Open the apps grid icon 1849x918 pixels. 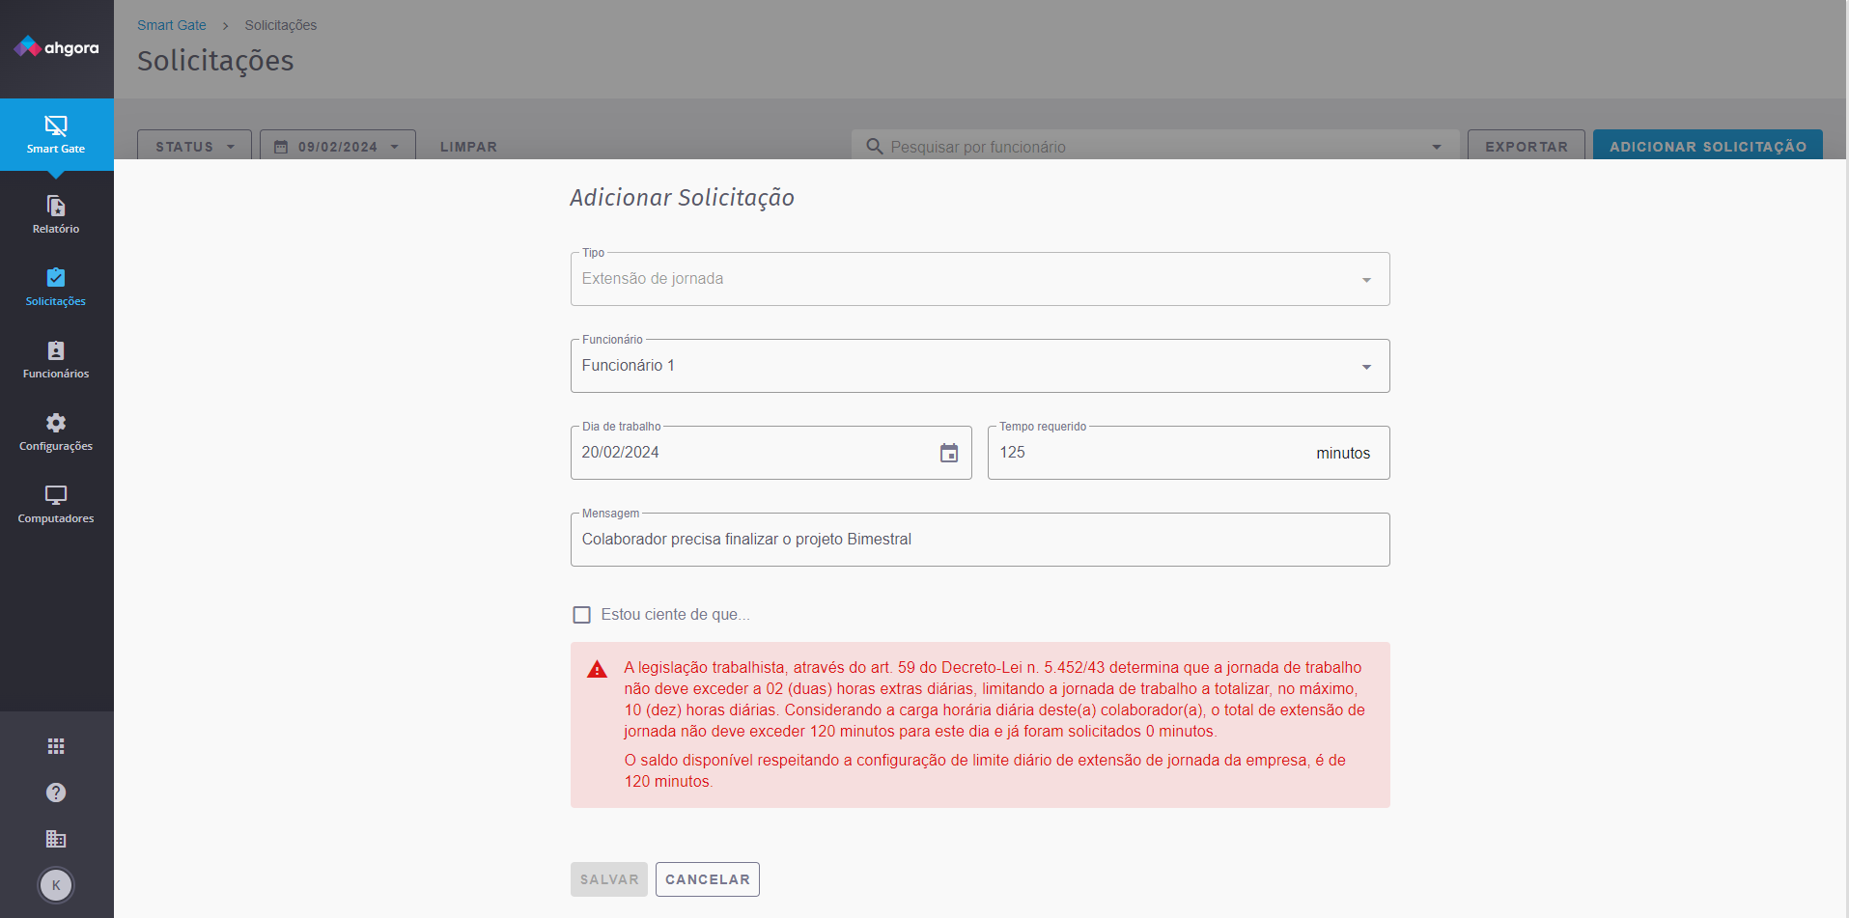(x=56, y=746)
